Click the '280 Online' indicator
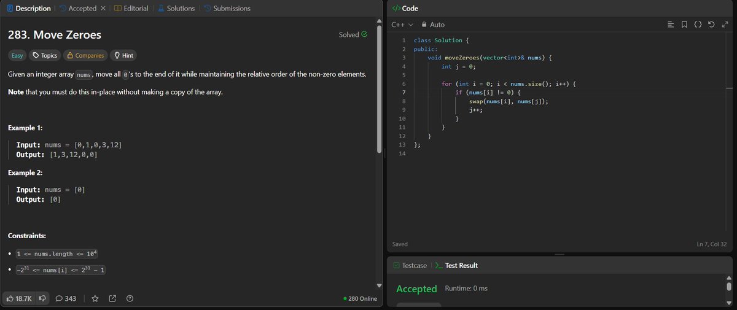737x310 pixels. 360,298
